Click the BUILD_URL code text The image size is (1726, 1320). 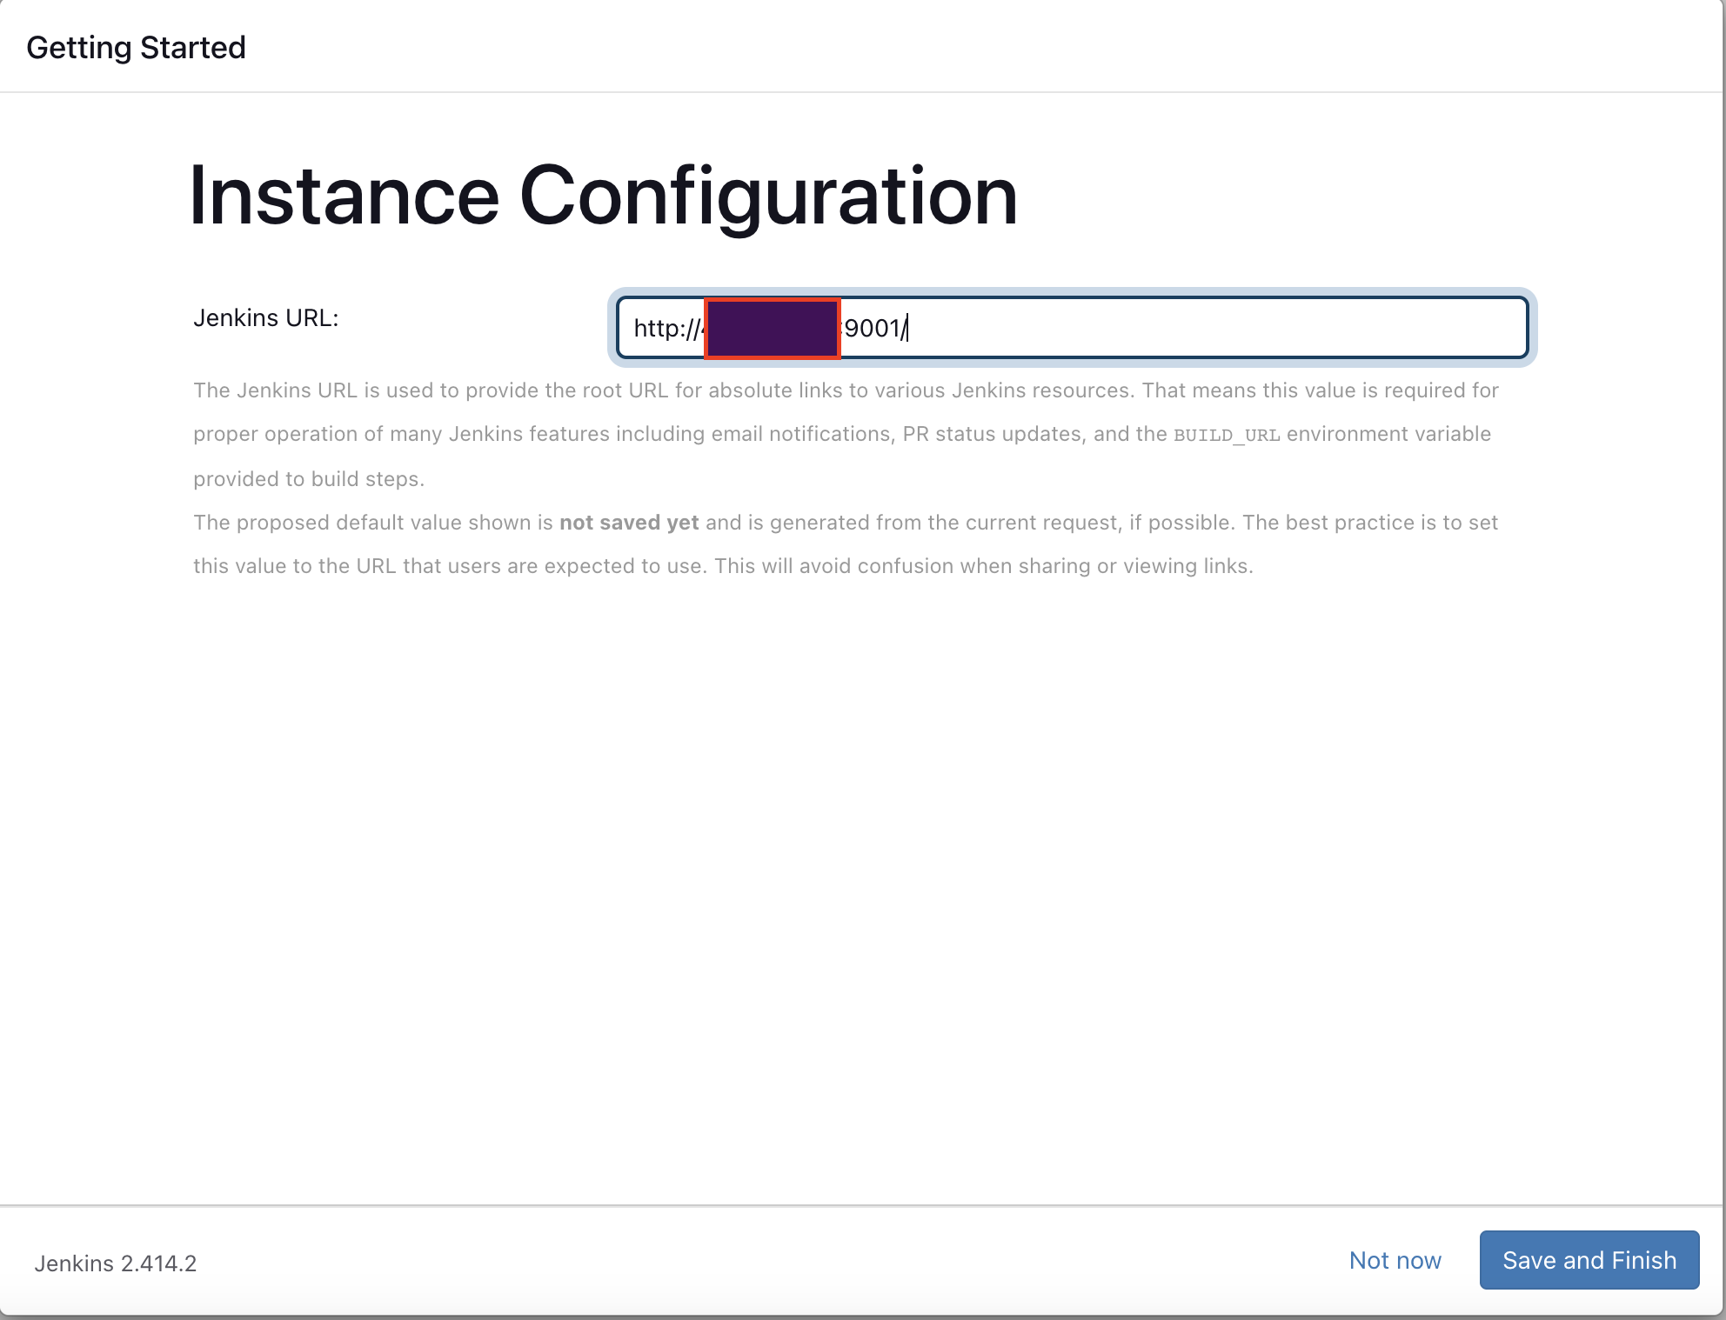(1226, 435)
